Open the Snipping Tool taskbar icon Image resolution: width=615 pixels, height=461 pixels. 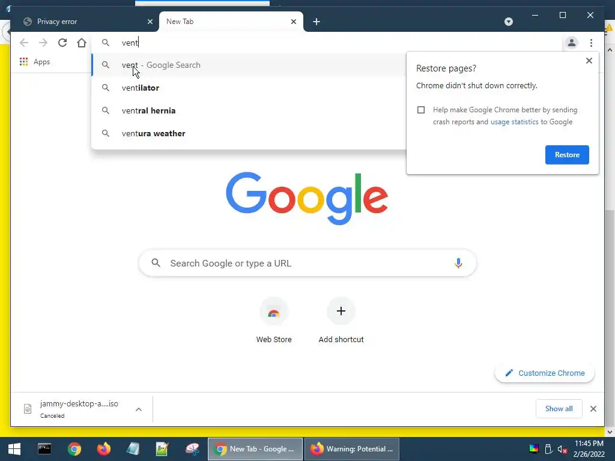pos(192,449)
